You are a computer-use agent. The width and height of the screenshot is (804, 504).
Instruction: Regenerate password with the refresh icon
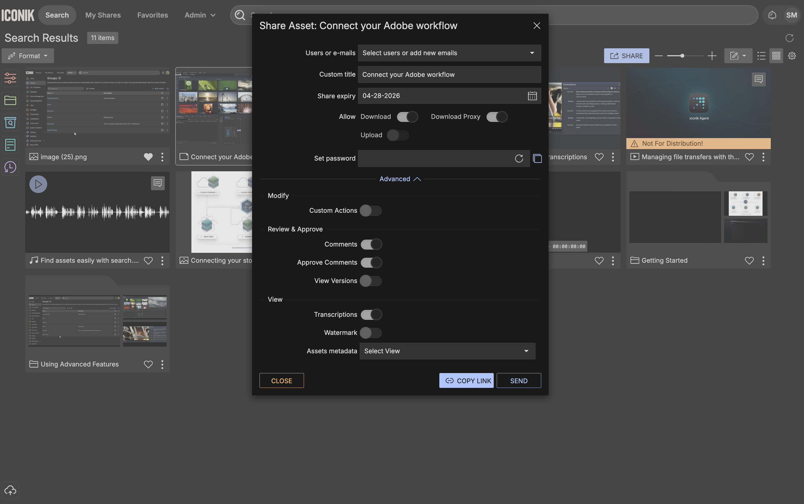[x=519, y=158]
